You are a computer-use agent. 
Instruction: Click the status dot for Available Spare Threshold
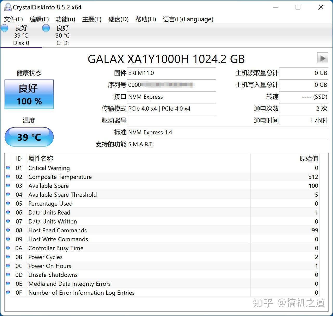pyautogui.click(x=8, y=194)
